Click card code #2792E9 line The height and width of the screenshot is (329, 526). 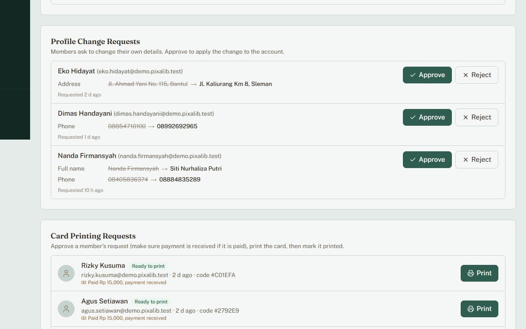pos(160,311)
